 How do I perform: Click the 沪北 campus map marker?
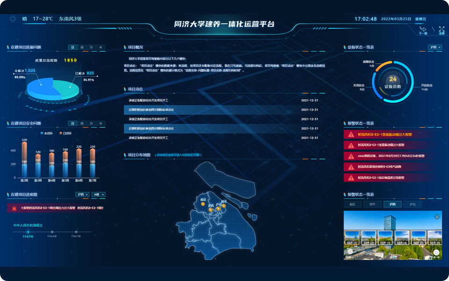coord(218,209)
